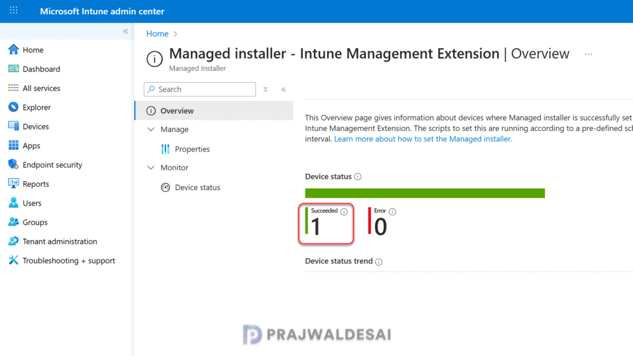Open Explorer in the sidebar
633x356 pixels.
tap(36, 107)
